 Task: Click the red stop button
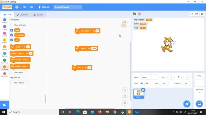coord(139,14)
